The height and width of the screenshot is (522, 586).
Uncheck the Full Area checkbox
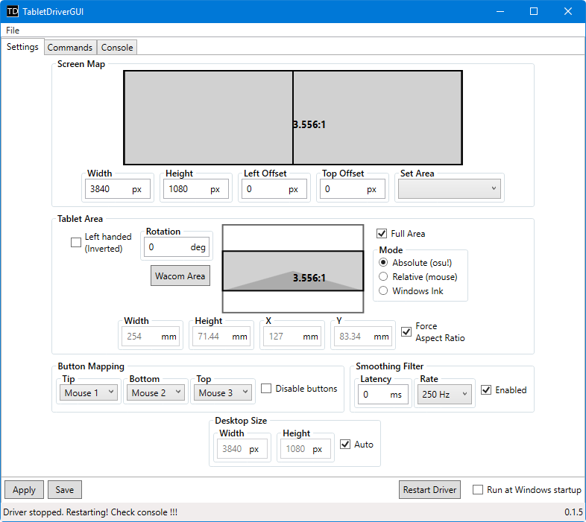point(382,233)
